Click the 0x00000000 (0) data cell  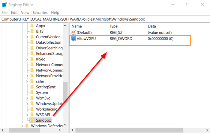pyautogui.click(x=160, y=39)
